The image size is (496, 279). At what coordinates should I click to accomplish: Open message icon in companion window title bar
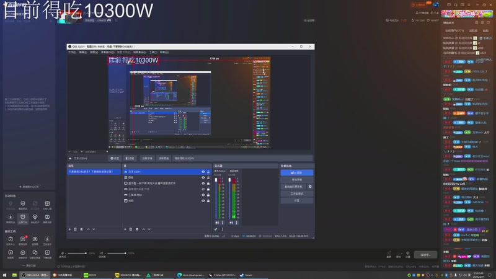pyautogui.click(x=449, y=5)
